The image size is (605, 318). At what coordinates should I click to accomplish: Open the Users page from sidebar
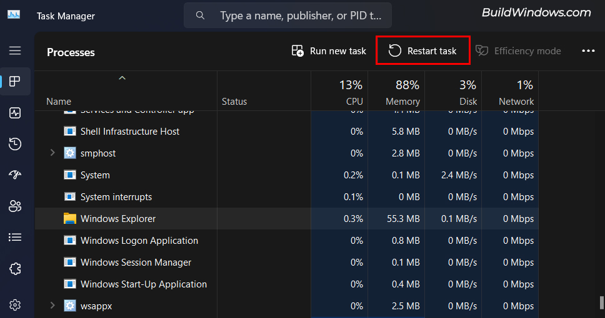click(x=15, y=206)
